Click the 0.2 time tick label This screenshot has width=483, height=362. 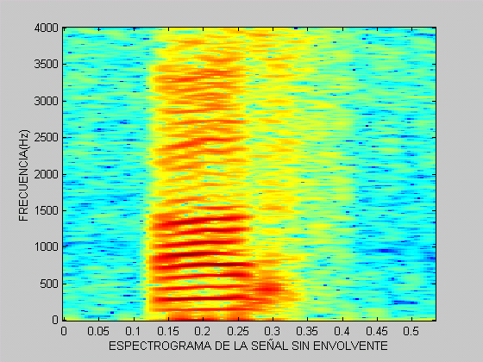203,331
